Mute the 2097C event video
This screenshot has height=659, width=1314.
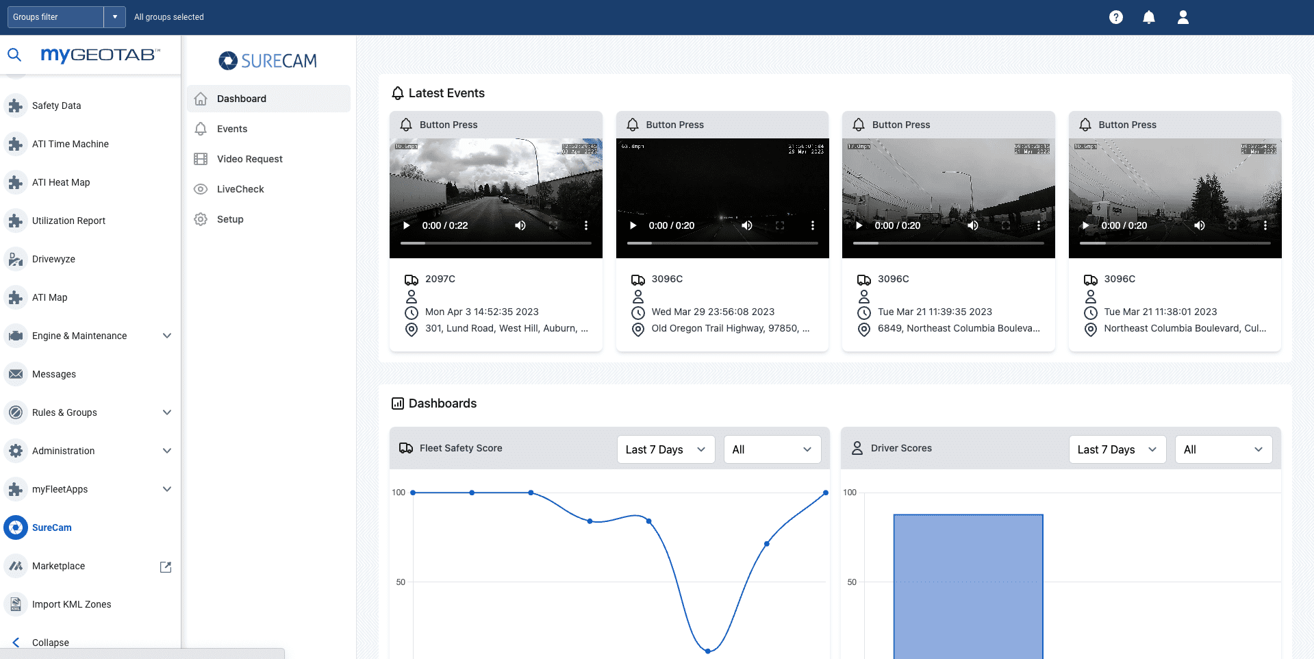click(x=520, y=225)
